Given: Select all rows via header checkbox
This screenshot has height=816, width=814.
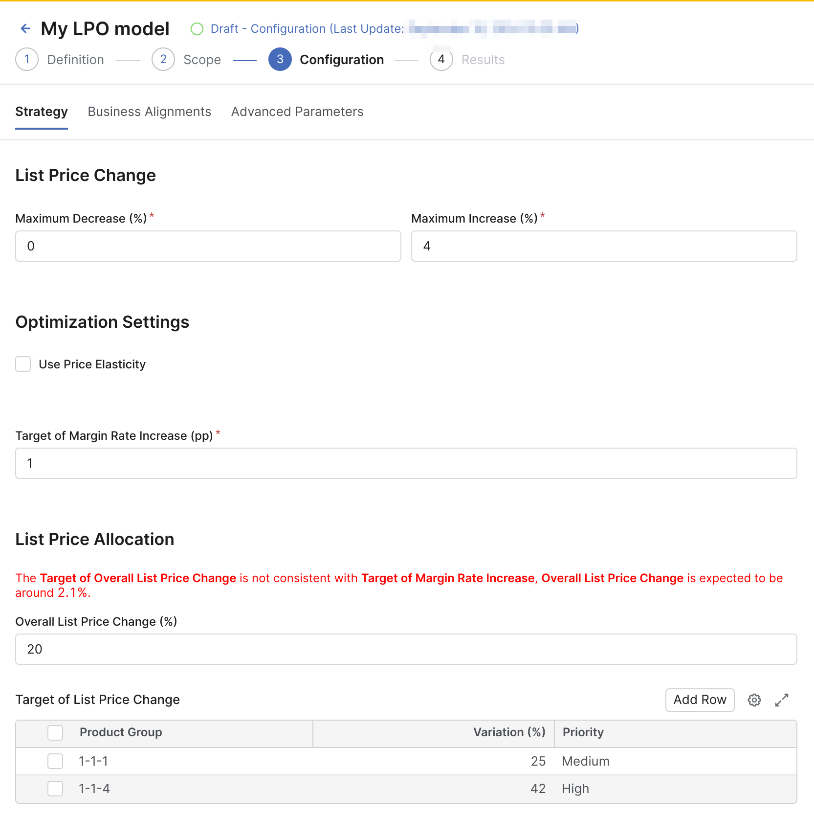Looking at the screenshot, I should pos(55,733).
